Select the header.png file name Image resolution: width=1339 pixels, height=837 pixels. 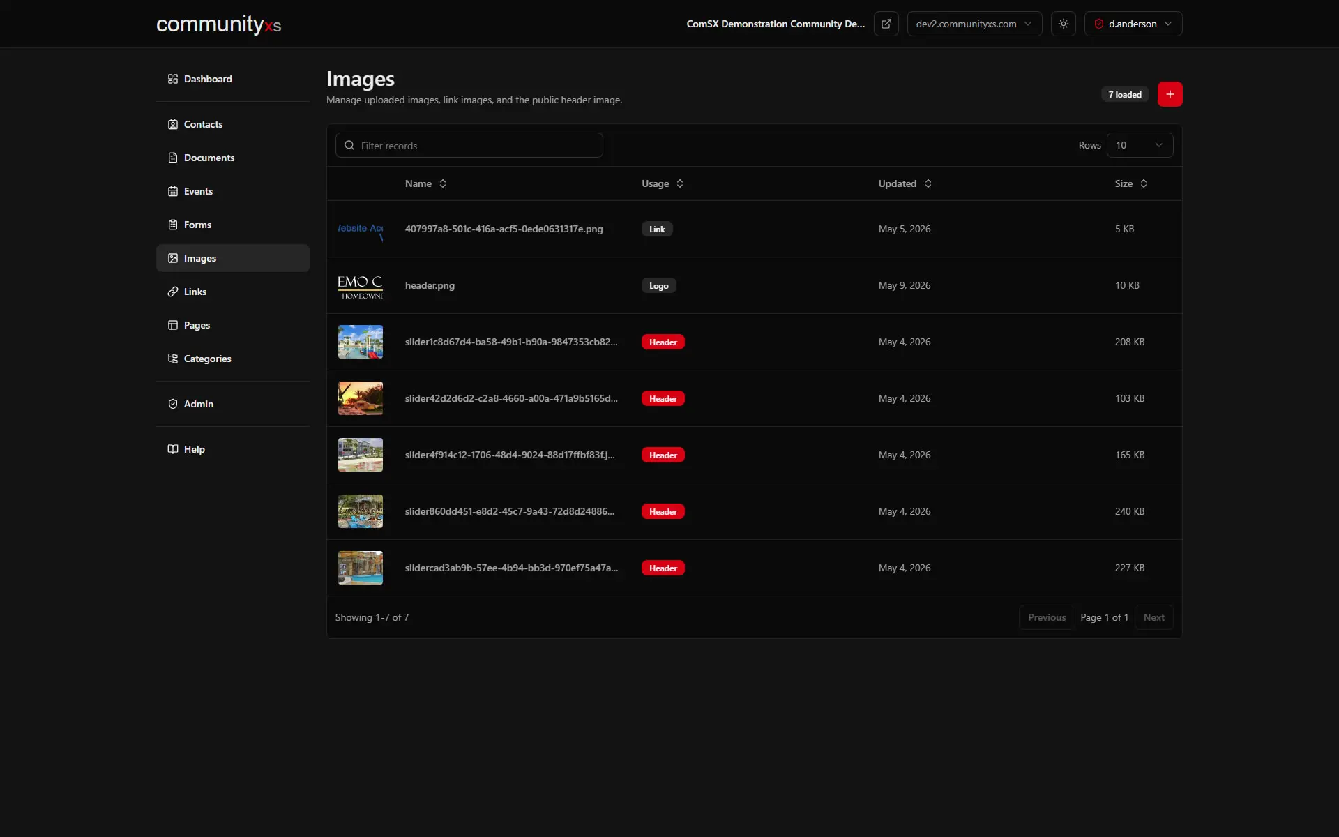tap(430, 285)
